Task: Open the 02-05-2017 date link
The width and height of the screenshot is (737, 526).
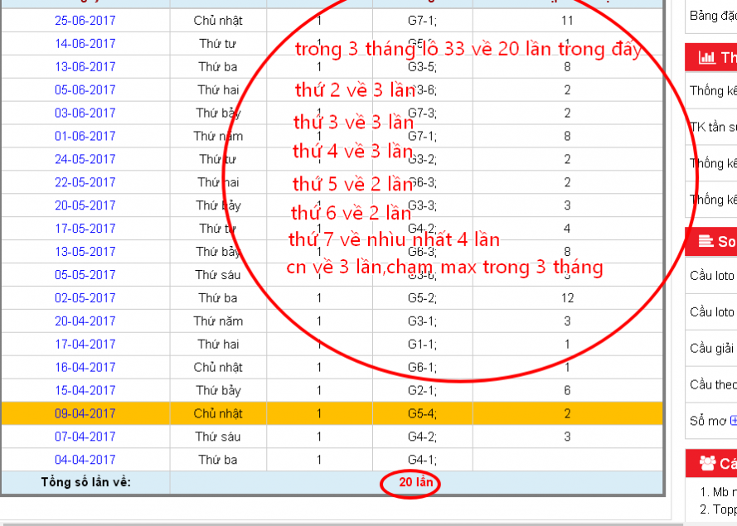Action: coord(85,298)
